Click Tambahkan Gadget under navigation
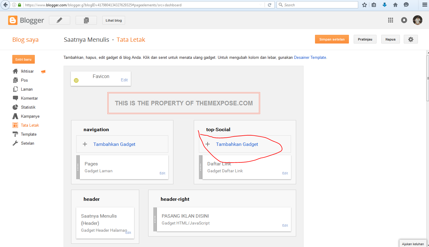Viewport: 429px width, 247px height. tap(114, 144)
